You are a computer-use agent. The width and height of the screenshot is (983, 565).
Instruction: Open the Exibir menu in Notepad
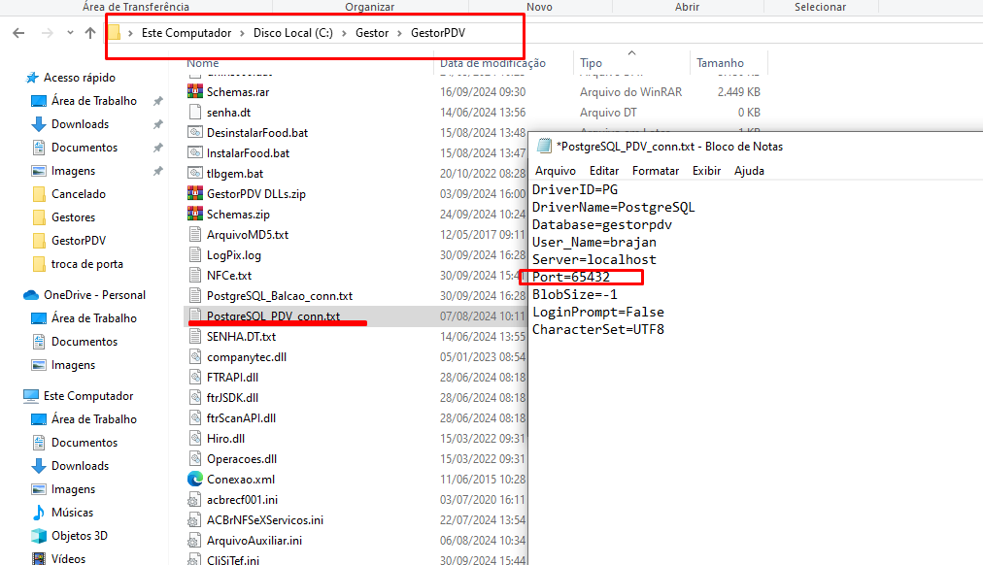pyautogui.click(x=706, y=170)
